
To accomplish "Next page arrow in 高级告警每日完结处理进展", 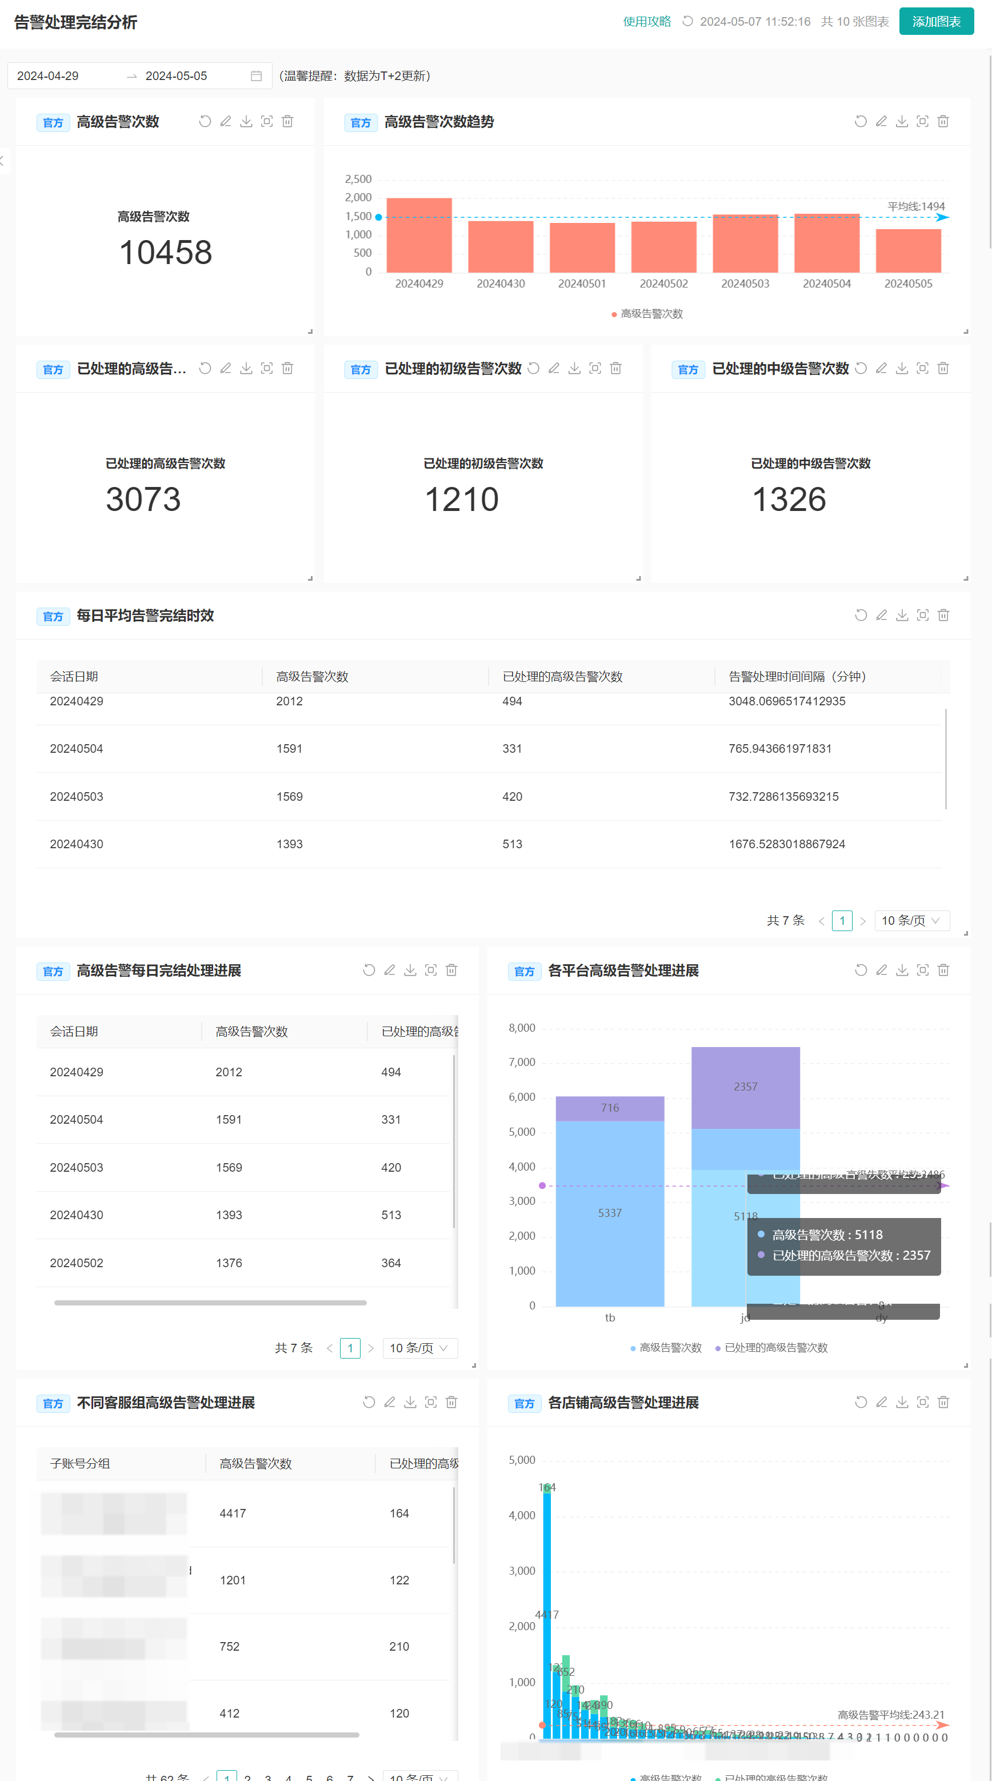I will [371, 1348].
